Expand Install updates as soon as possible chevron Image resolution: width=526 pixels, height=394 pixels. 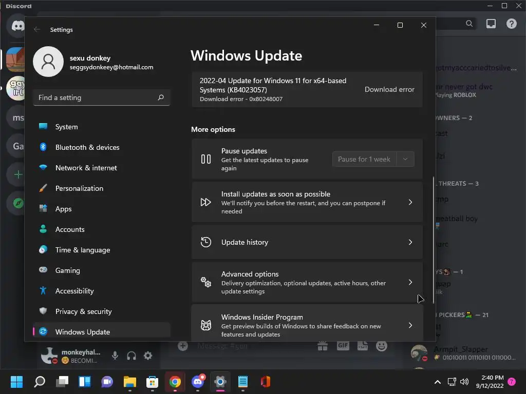[x=410, y=202]
